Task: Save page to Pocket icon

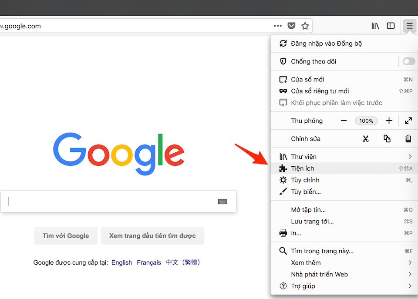Action: point(291,26)
